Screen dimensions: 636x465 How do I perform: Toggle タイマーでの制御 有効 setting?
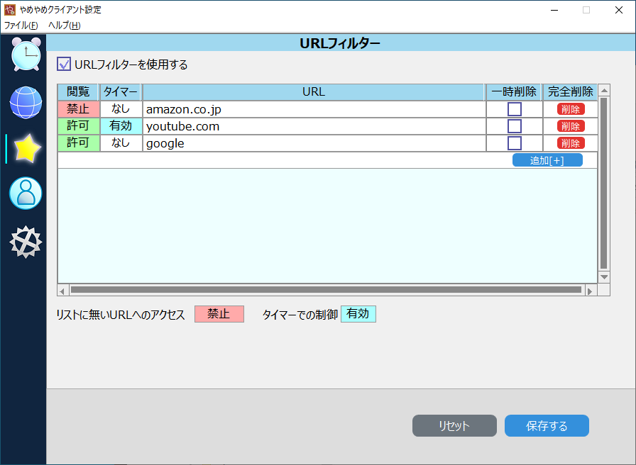(x=358, y=314)
